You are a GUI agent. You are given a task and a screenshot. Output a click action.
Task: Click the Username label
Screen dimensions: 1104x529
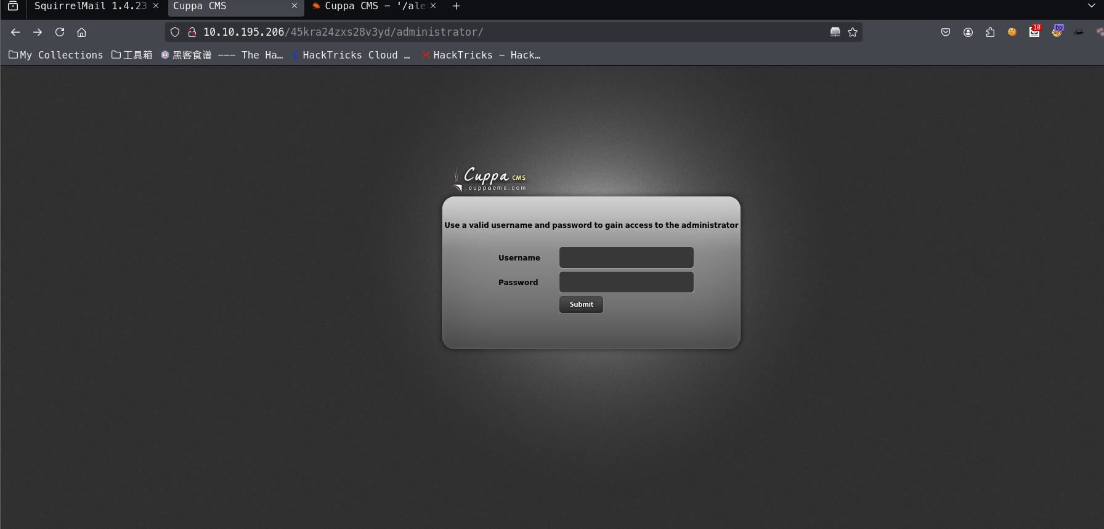tap(519, 258)
